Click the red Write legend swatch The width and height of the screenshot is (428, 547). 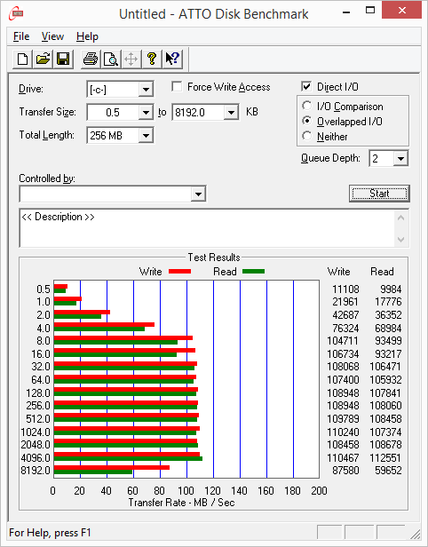point(179,271)
